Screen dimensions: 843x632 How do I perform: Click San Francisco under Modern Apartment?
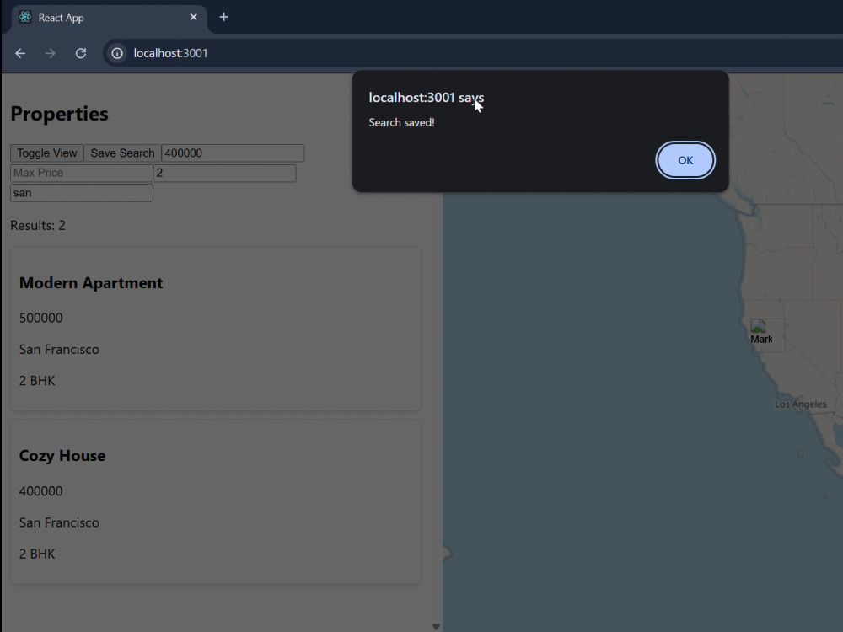[x=59, y=350]
